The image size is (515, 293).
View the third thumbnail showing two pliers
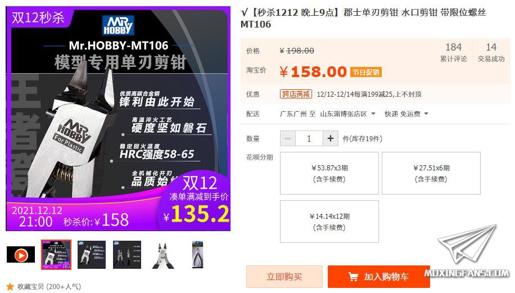tap(127, 255)
